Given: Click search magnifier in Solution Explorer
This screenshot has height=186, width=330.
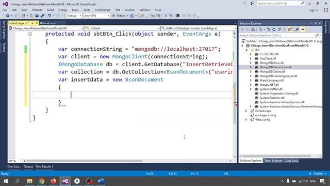Looking at the screenshot, I should [x=317, y=35].
